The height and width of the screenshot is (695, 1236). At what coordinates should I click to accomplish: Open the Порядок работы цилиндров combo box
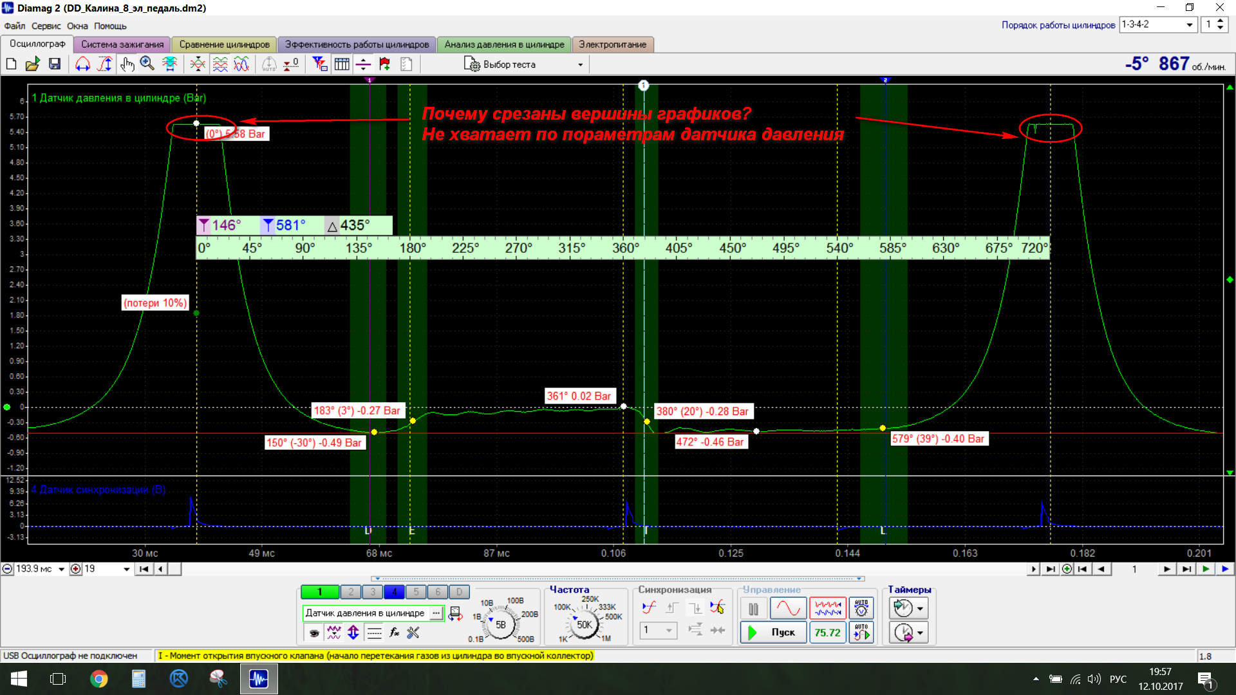point(1158,24)
